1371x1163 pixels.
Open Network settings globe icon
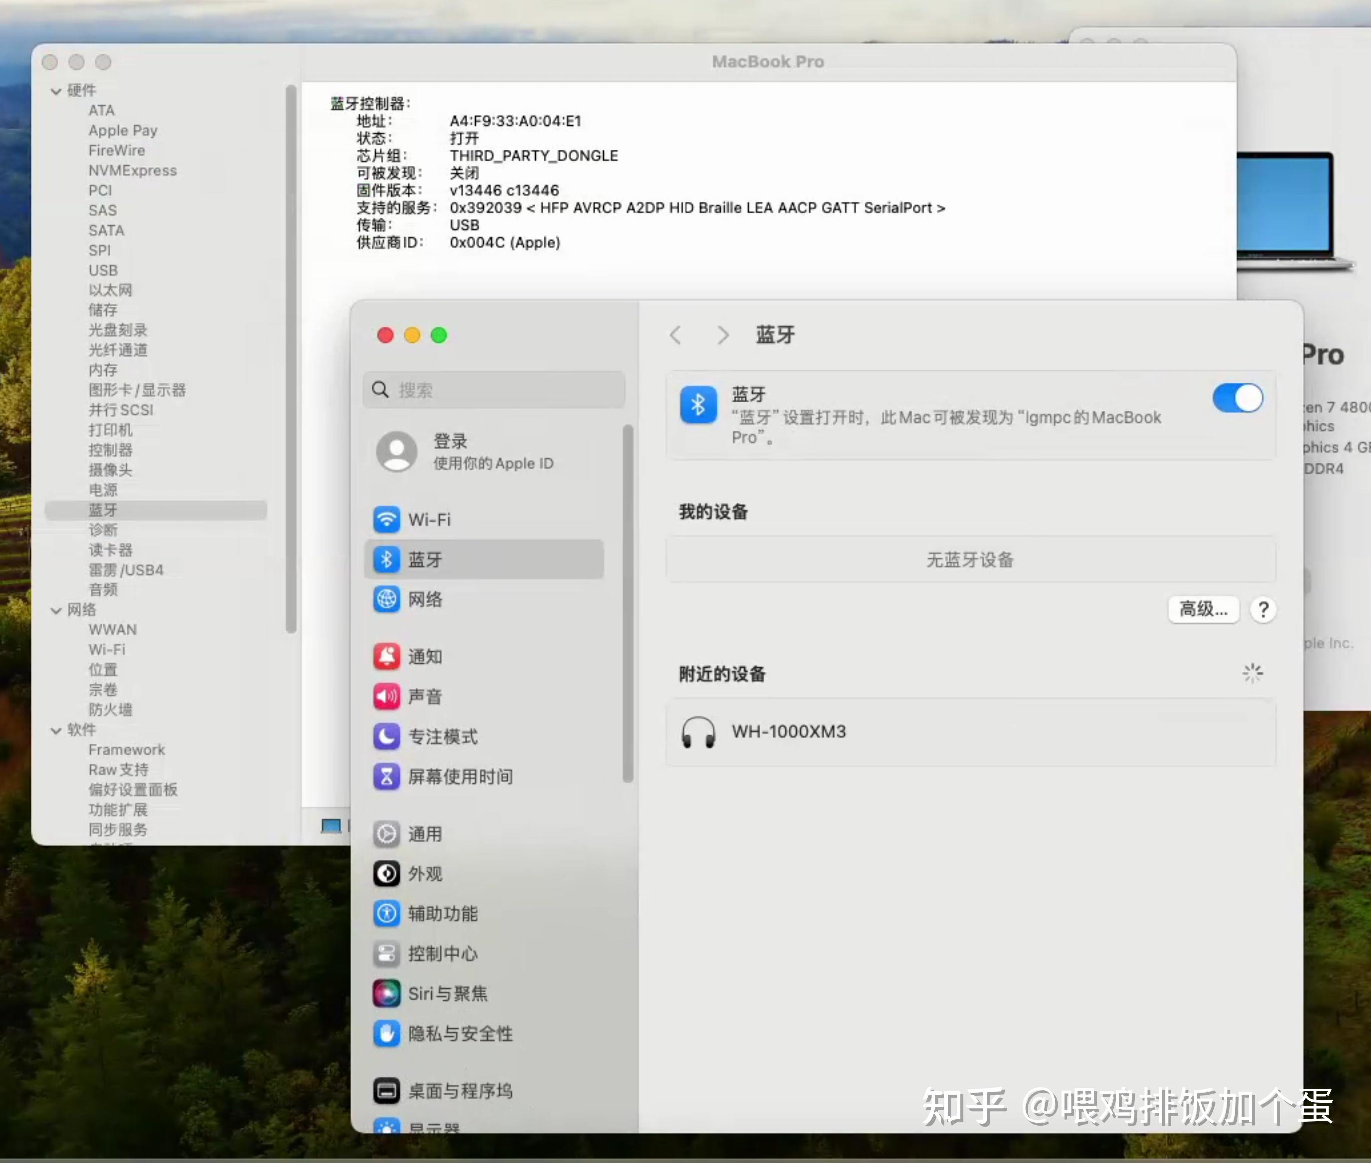[386, 600]
